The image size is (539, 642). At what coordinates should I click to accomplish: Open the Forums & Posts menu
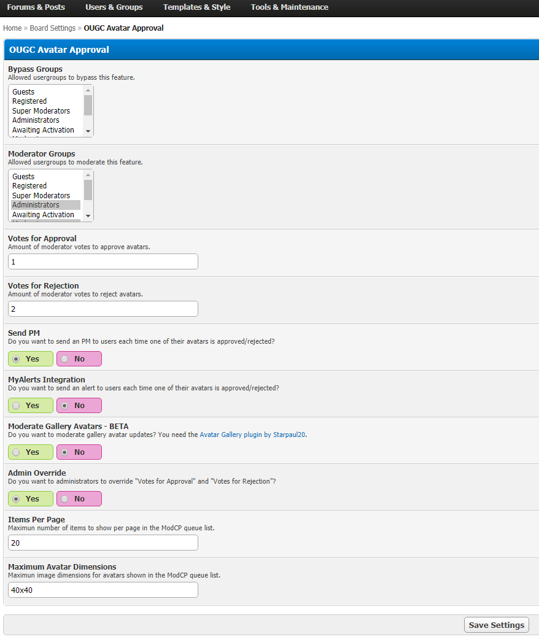pyautogui.click(x=36, y=7)
